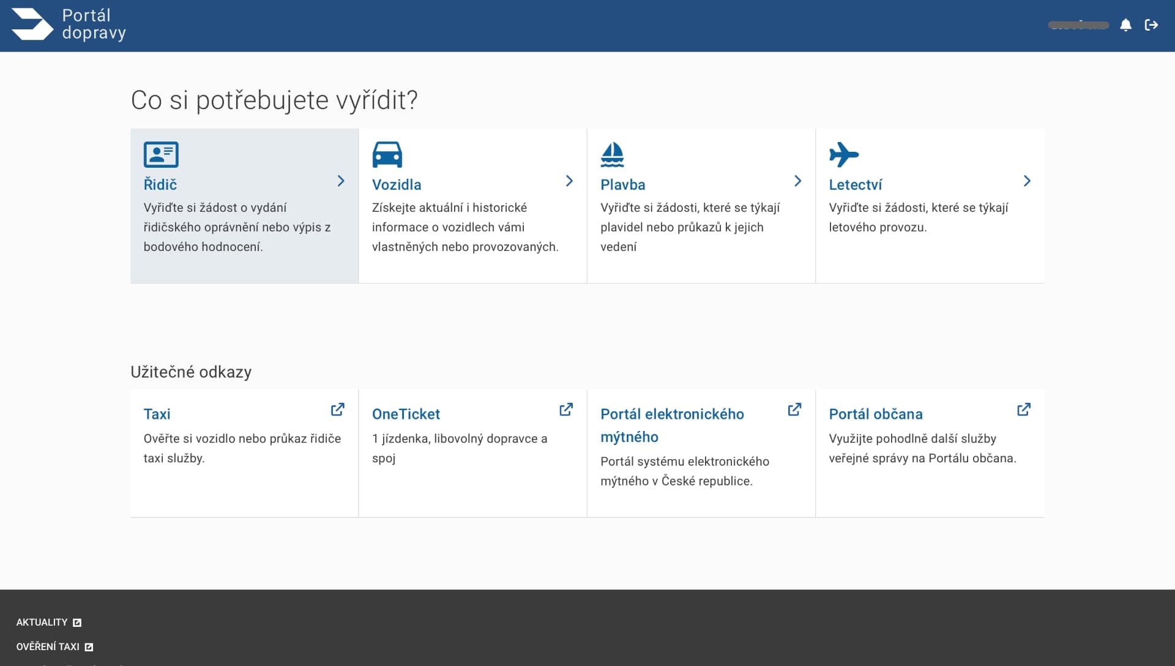Click the car icon above Vozidla

click(x=387, y=154)
